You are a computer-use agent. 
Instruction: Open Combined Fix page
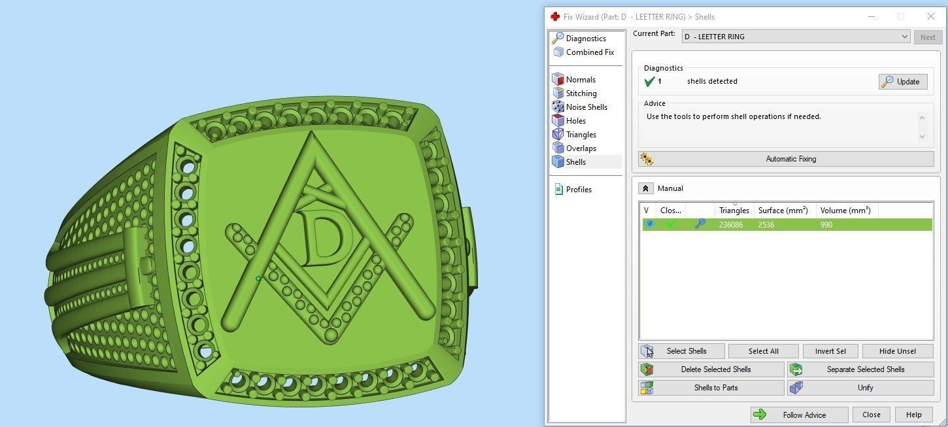point(590,52)
